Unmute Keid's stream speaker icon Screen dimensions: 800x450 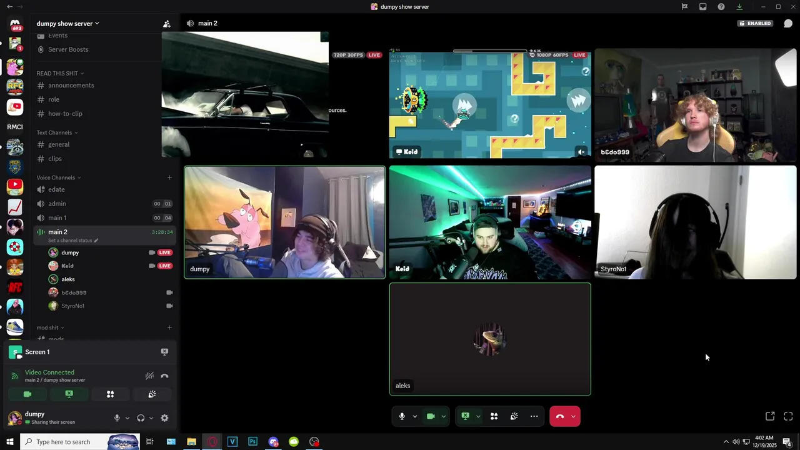point(581,152)
